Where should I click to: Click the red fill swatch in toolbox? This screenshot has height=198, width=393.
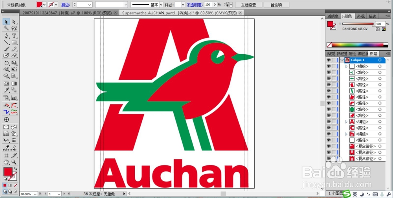pos(8,172)
